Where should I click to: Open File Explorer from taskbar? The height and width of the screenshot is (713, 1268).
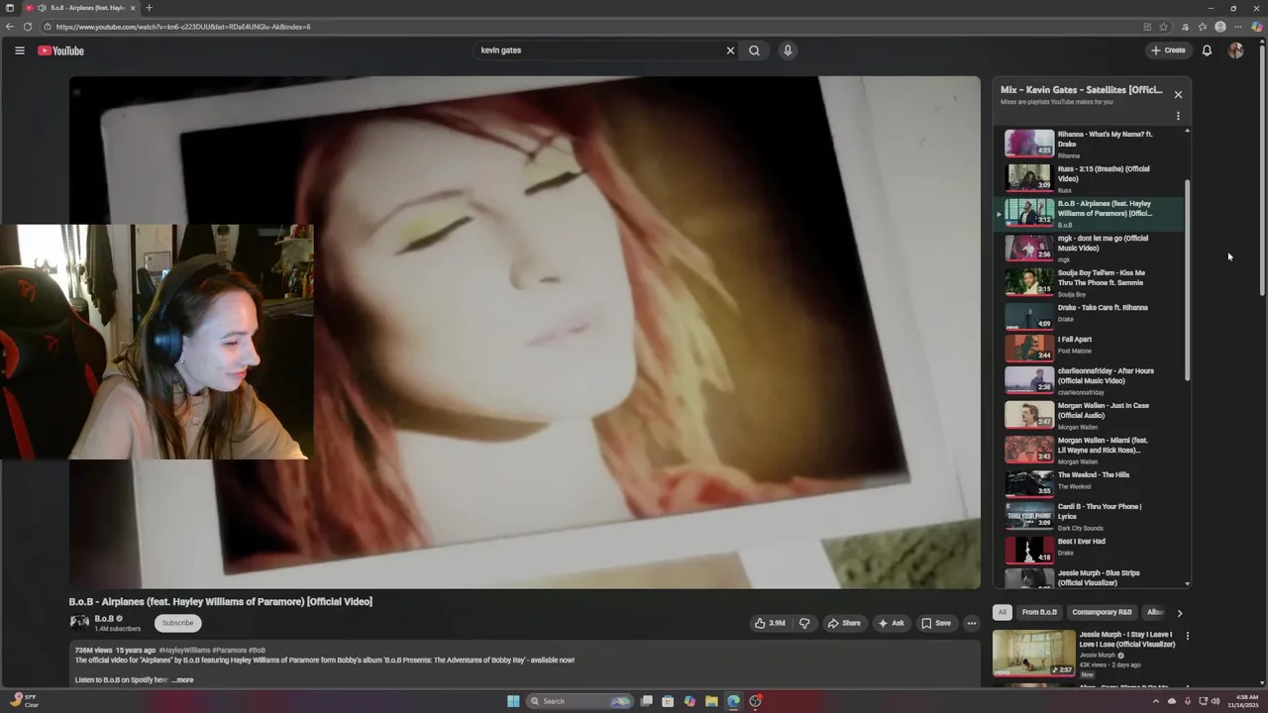click(711, 701)
